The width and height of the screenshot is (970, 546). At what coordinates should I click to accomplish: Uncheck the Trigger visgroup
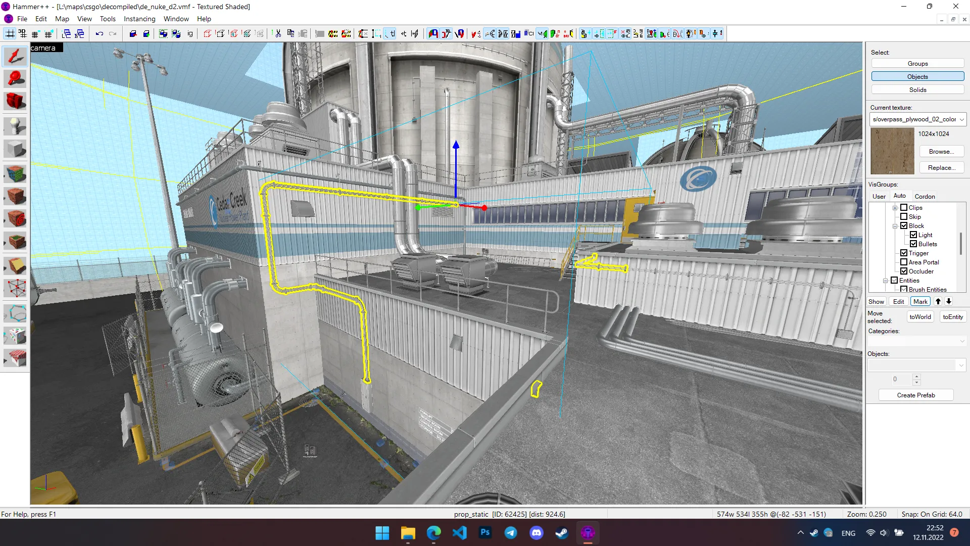click(904, 253)
